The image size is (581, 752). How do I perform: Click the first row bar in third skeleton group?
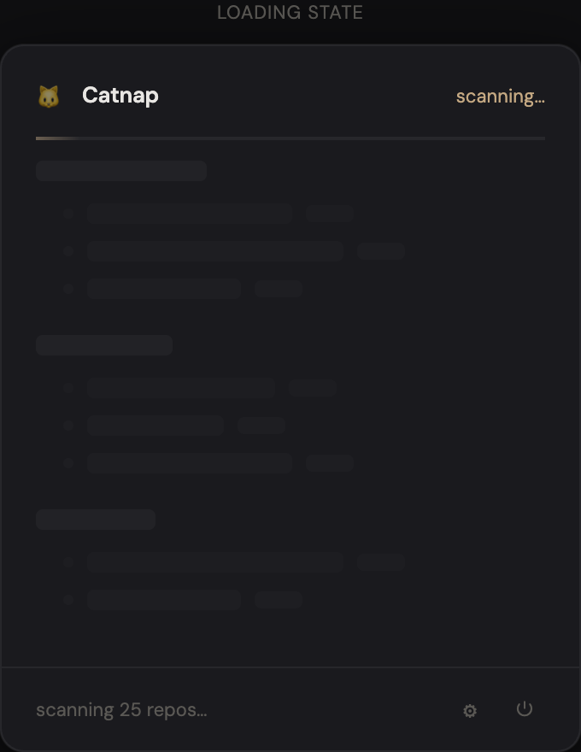coord(215,562)
